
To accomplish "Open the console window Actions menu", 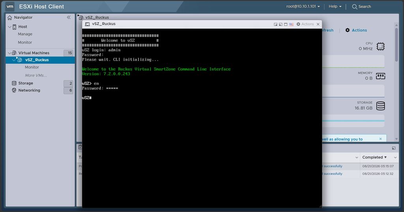I will pos(305,24).
